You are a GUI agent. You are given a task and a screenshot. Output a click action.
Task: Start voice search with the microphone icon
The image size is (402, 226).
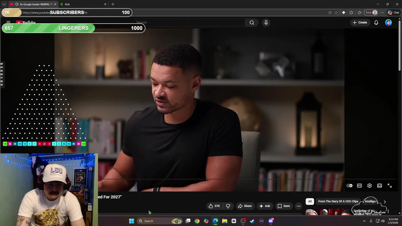(x=266, y=23)
